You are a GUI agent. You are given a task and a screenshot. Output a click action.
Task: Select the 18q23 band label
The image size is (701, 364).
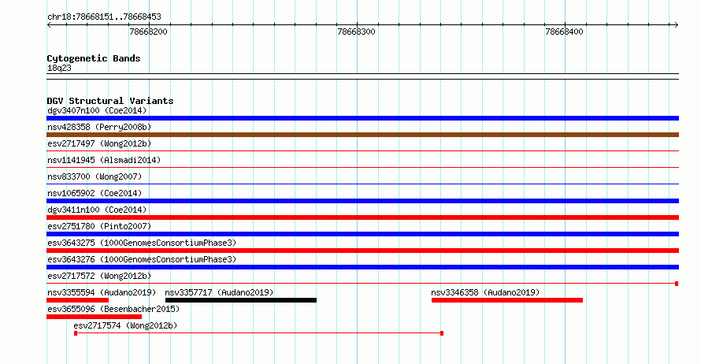[59, 68]
